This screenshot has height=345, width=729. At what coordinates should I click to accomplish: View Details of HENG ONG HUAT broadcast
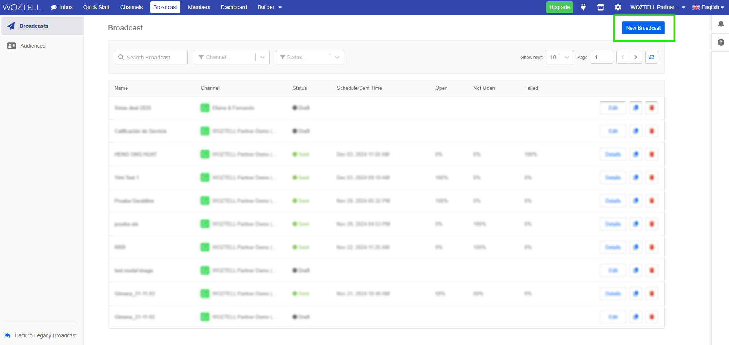coord(613,154)
